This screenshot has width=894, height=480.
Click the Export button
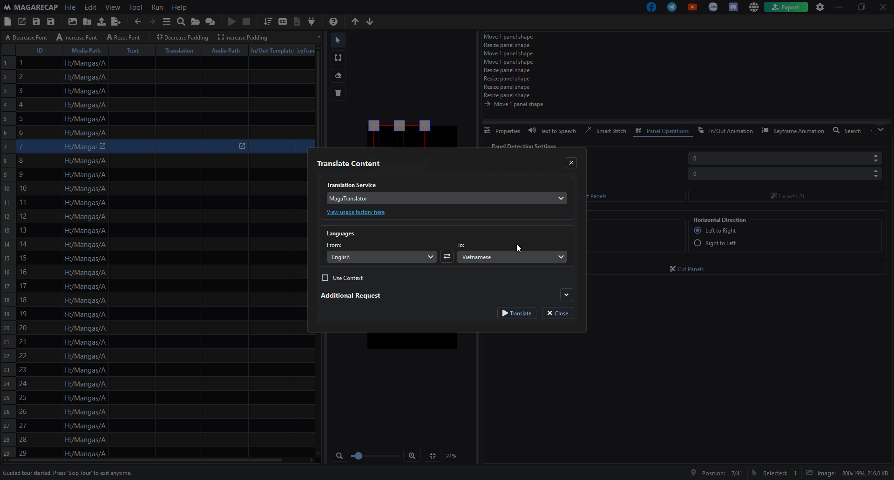pyautogui.click(x=786, y=7)
